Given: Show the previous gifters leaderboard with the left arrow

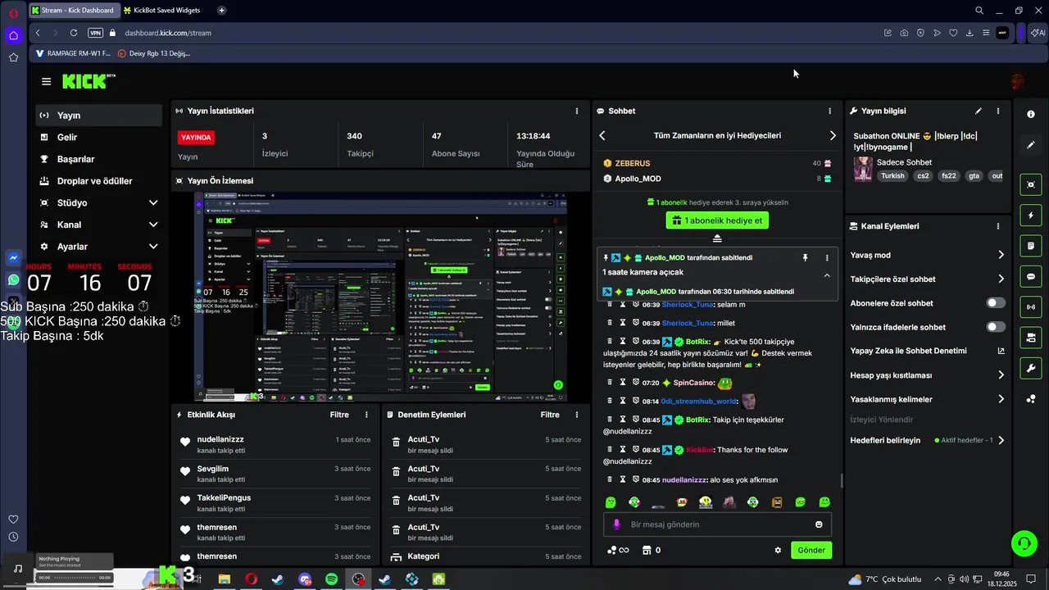Looking at the screenshot, I should [602, 135].
